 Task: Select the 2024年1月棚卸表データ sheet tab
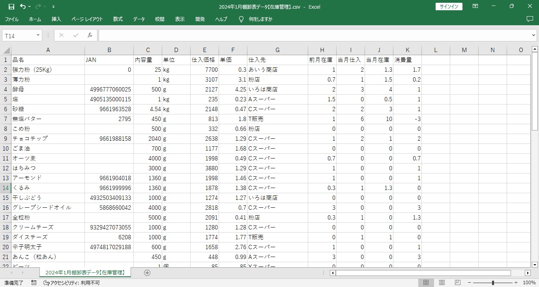(85, 272)
